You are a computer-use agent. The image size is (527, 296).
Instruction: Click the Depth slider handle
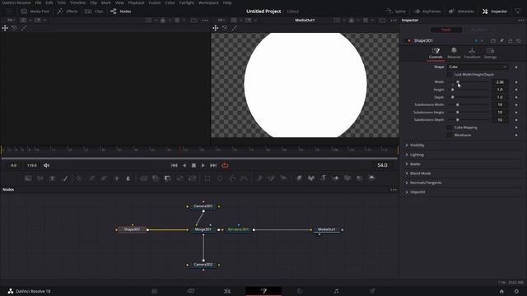[452, 97]
